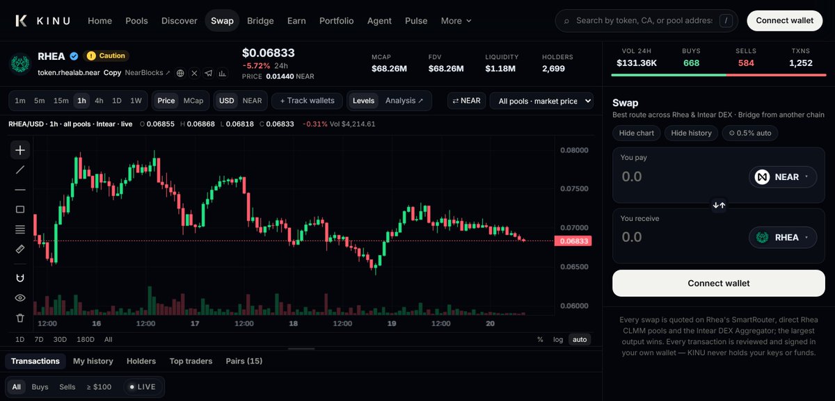Click the slash shortcut key badge
This screenshot has width=835, height=401.
click(727, 21)
